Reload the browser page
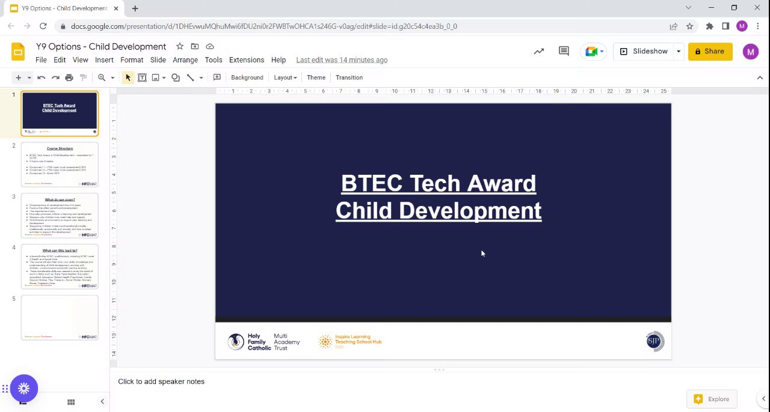The image size is (770, 412). coord(43,26)
